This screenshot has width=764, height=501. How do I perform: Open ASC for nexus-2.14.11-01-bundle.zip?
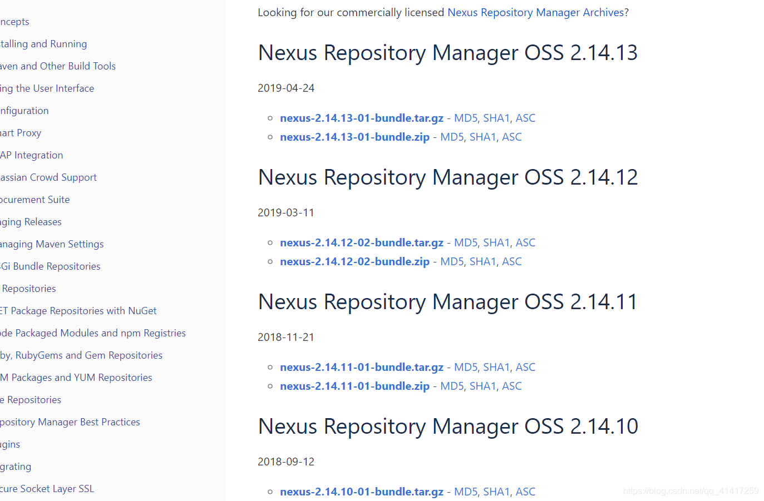[x=512, y=386]
